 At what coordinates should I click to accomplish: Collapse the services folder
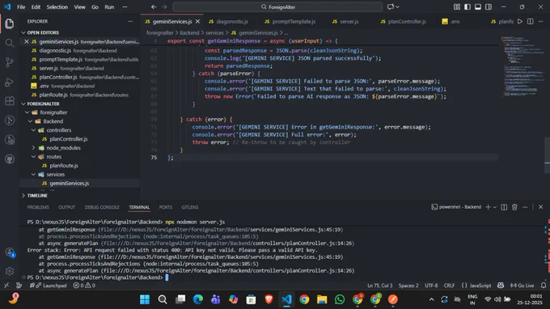click(x=34, y=174)
